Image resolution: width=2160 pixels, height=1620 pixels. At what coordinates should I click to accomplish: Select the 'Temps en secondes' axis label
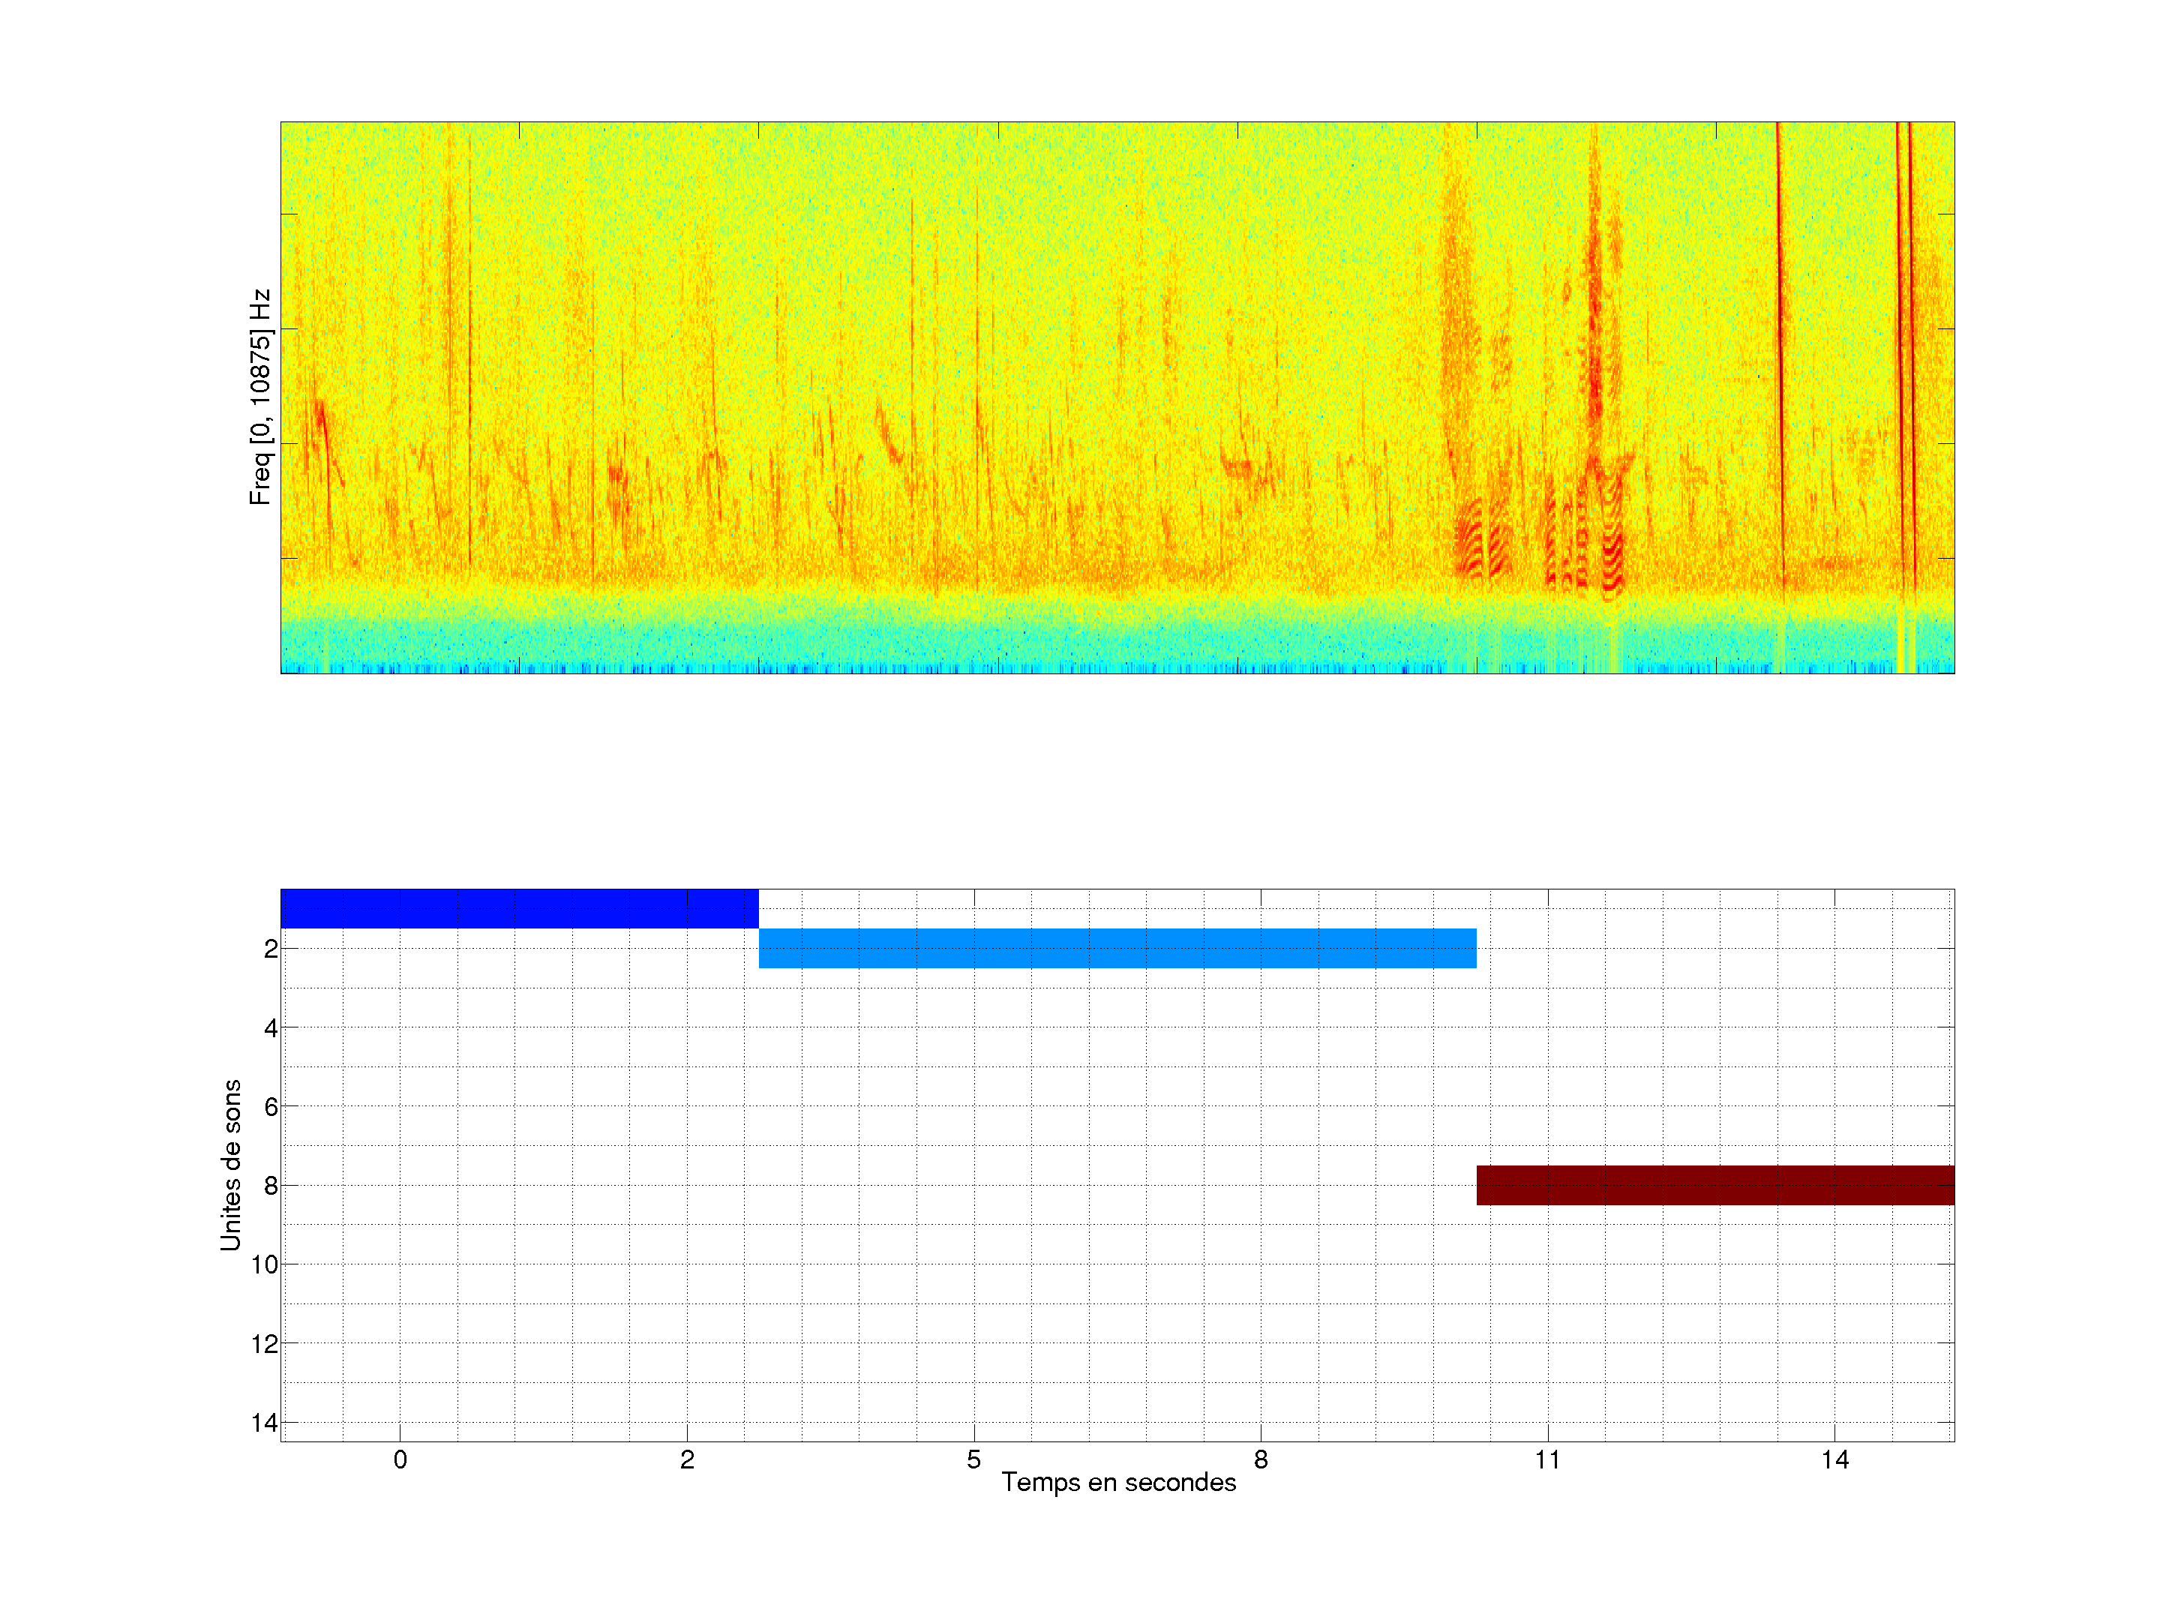[x=1118, y=1482]
